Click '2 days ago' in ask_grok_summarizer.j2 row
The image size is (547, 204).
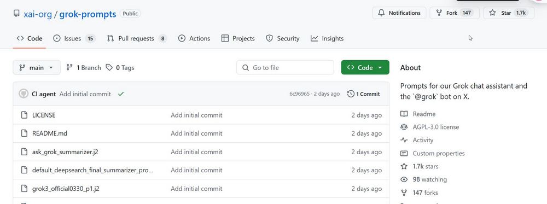(x=366, y=151)
